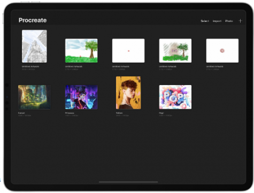Screen dimensions: 254x193
Task: Tap the Import button
Action: pyautogui.click(x=217, y=21)
